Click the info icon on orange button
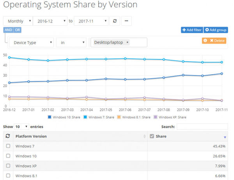This screenshot has width=234, height=180. [x=205, y=40]
